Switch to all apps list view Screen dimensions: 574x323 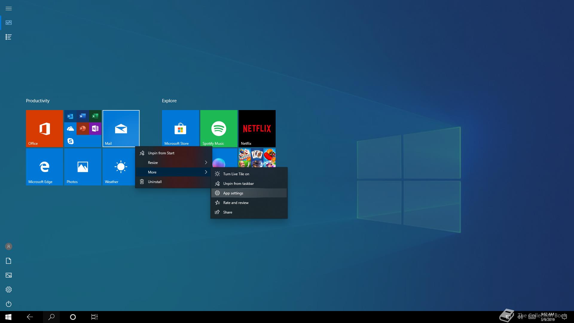[x=9, y=37]
